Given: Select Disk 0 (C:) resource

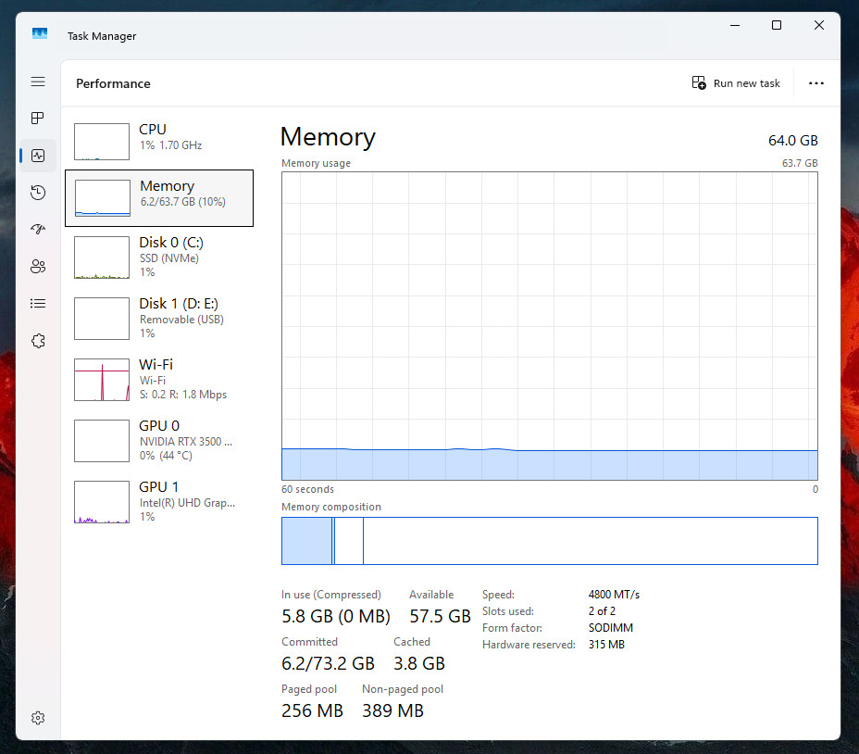Looking at the screenshot, I should 159,258.
